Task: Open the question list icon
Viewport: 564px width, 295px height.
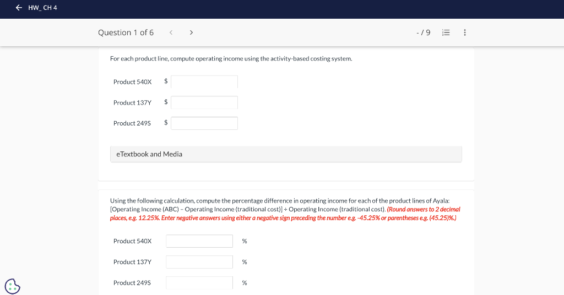Action: [446, 32]
